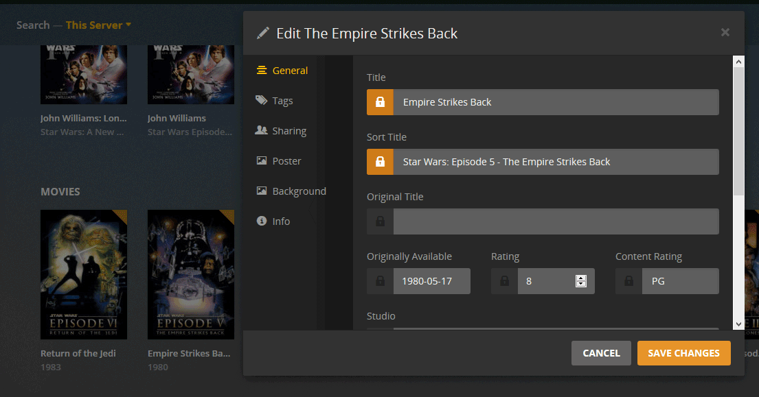This screenshot has height=397, width=759.
Task: Click the Background image icon
Action: point(262,191)
